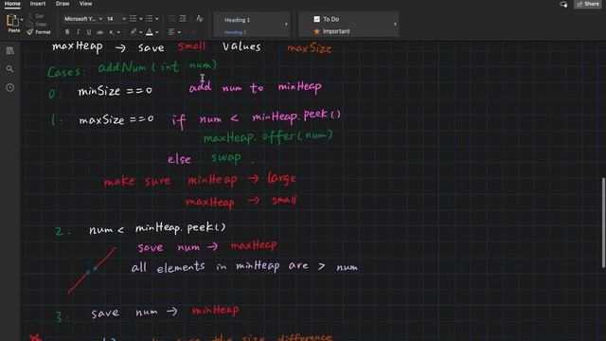Viewport: 606px width, 341px height.
Task: Toggle strikethrough formatting
Action: (100, 32)
